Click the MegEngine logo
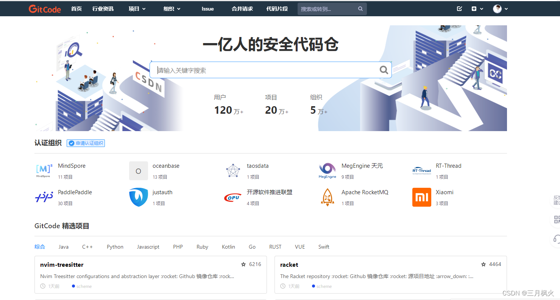Screen dimensions: 560x300 click(328, 171)
